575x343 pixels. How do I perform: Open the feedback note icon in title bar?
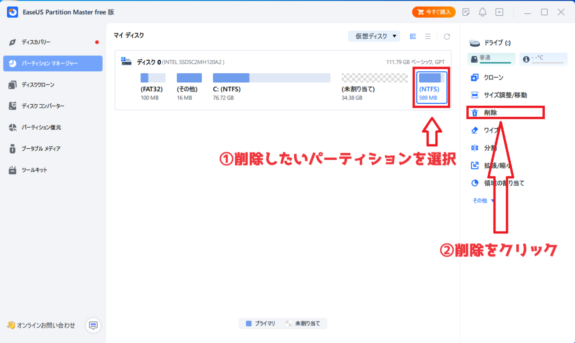coord(466,12)
